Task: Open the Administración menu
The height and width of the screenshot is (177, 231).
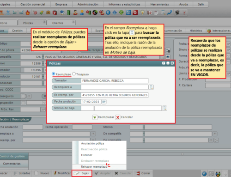Action: click(x=88, y=4)
